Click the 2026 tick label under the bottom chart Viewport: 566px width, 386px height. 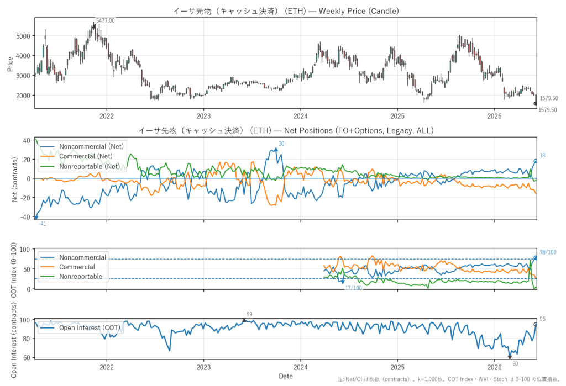coord(495,367)
